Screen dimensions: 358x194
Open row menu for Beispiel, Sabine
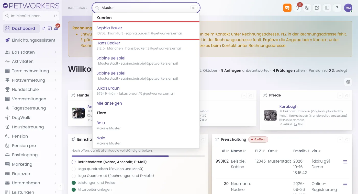[x=345, y=162]
